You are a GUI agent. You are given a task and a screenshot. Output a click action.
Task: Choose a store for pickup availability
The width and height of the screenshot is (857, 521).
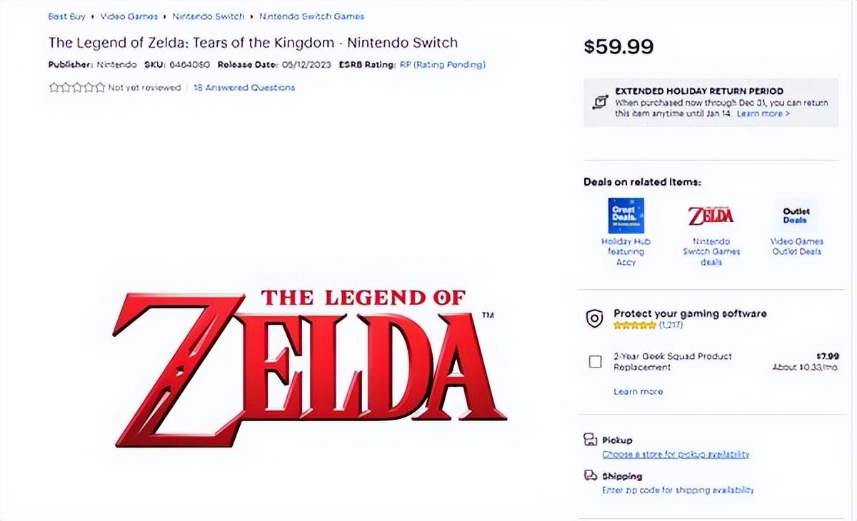676,455
